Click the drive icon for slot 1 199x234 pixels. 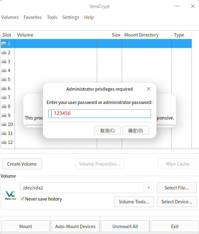point(4,44)
